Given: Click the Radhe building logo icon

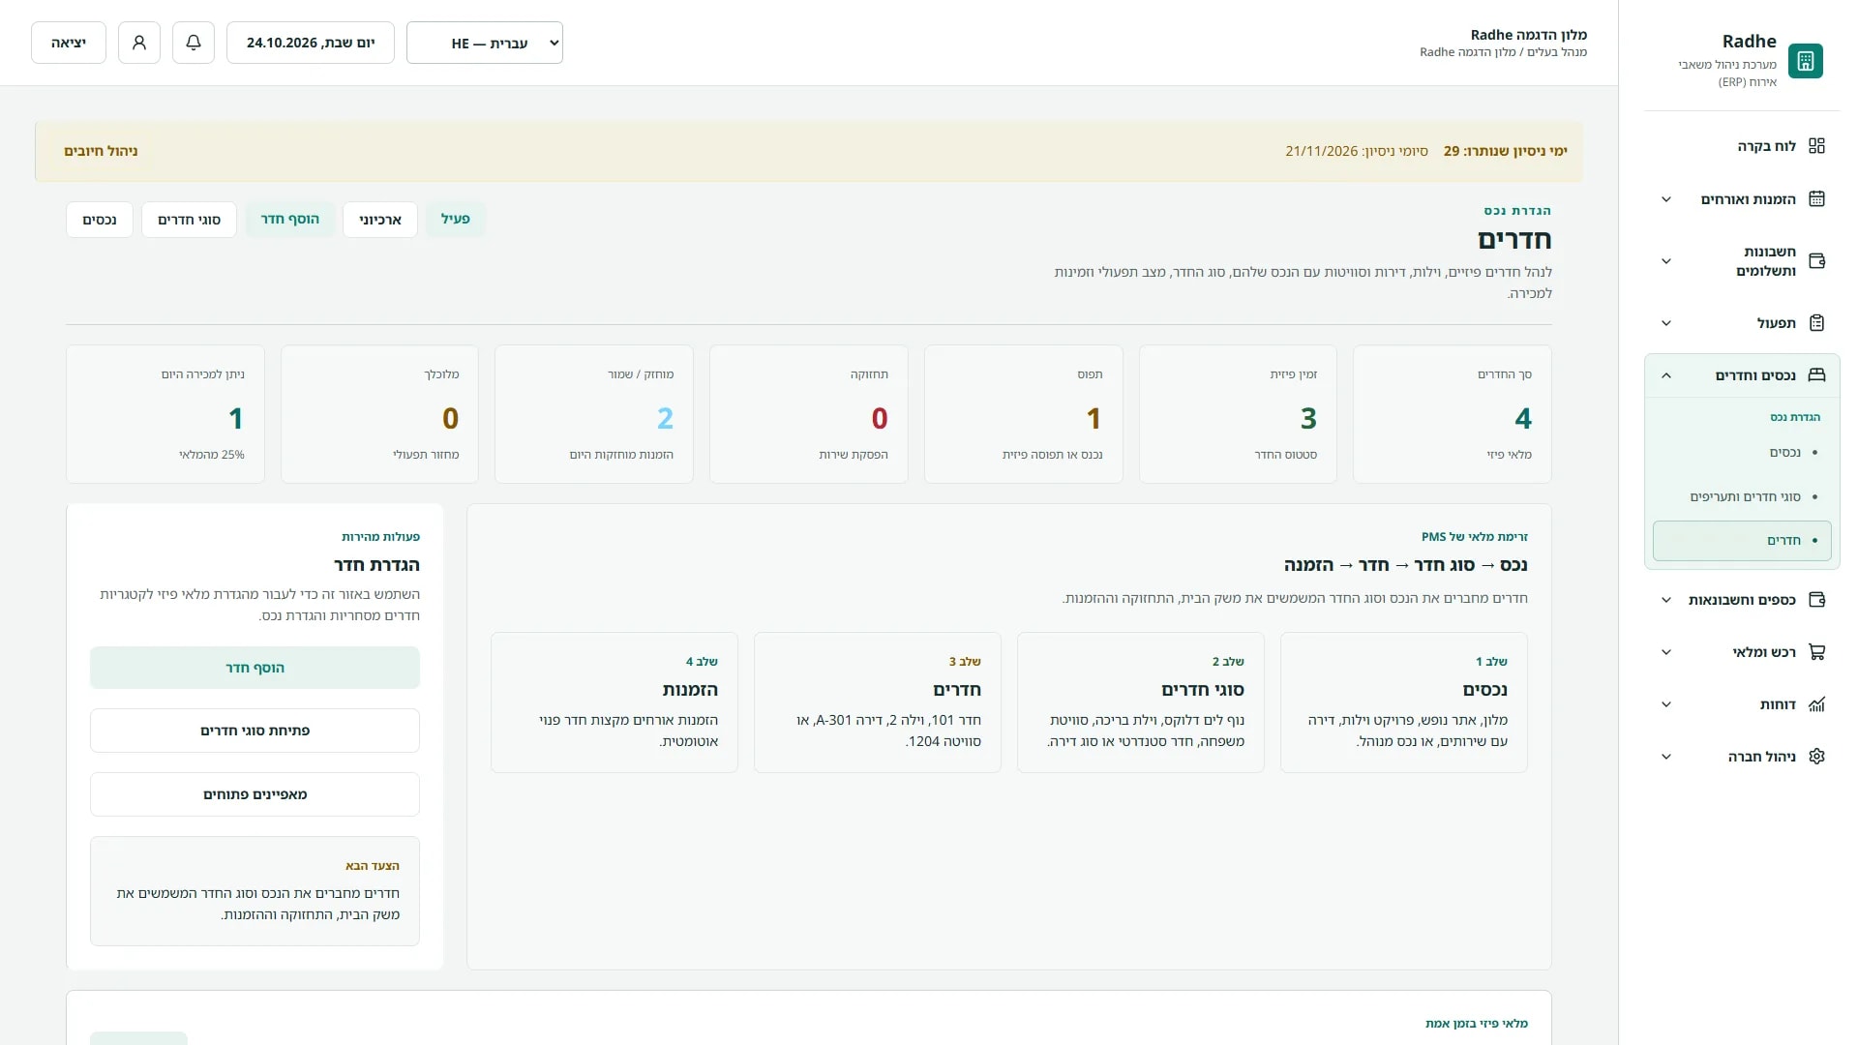Looking at the screenshot, I should click(1805, 61).
